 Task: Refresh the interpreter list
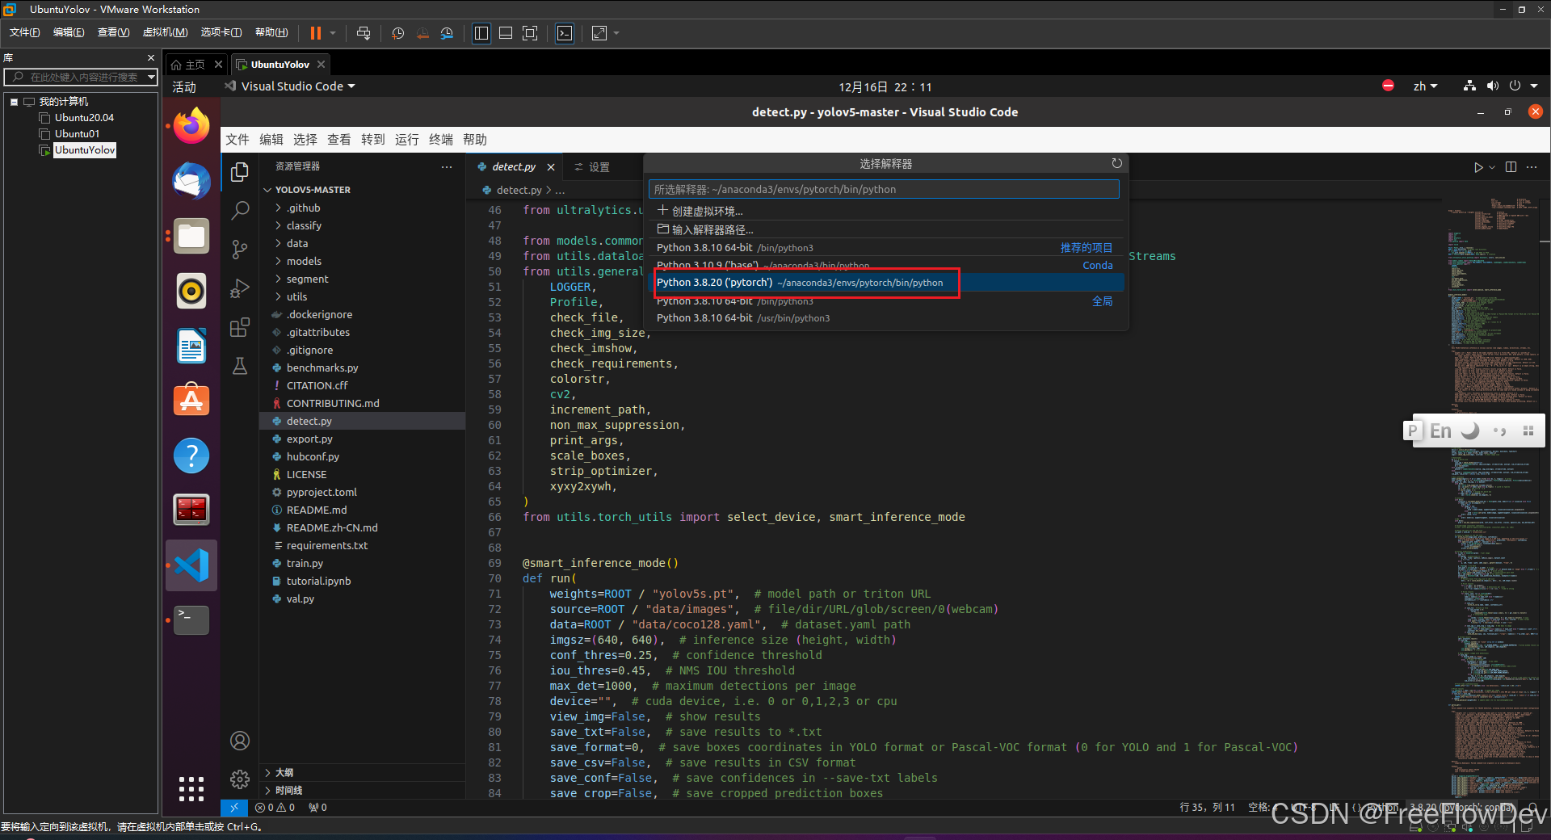[1117, 163]
